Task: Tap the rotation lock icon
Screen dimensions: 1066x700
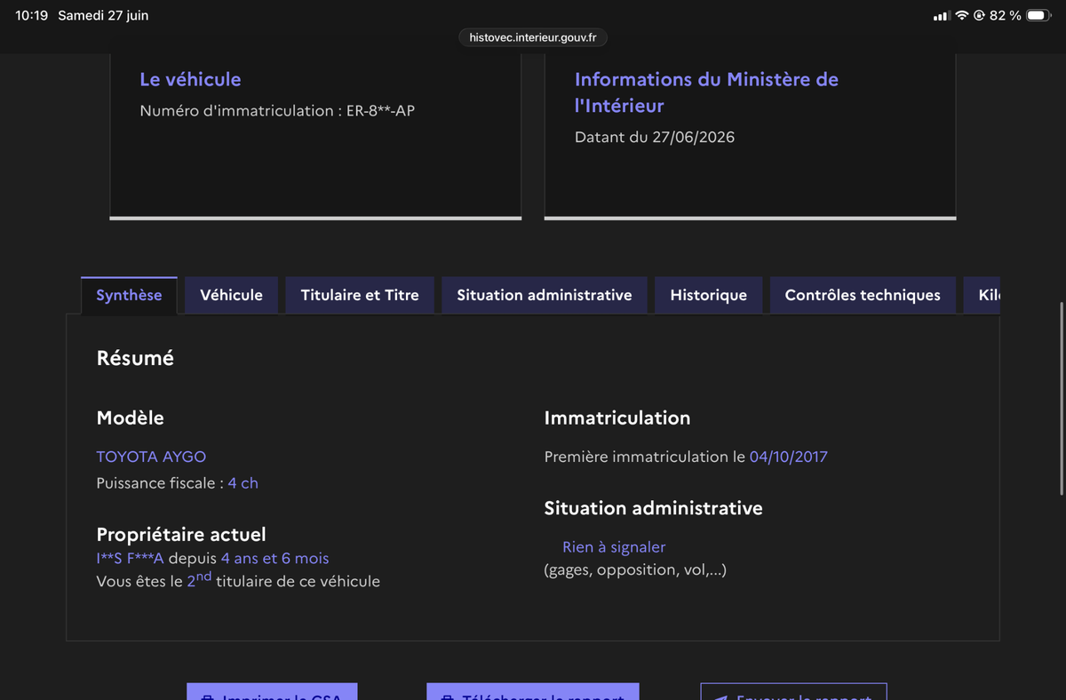Action: pyautogui.click(x=979, y=16)
